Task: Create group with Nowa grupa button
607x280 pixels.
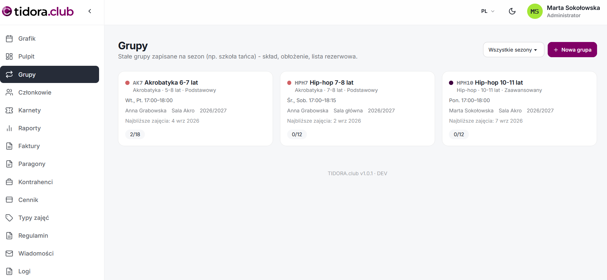Action: pos(572,50)
